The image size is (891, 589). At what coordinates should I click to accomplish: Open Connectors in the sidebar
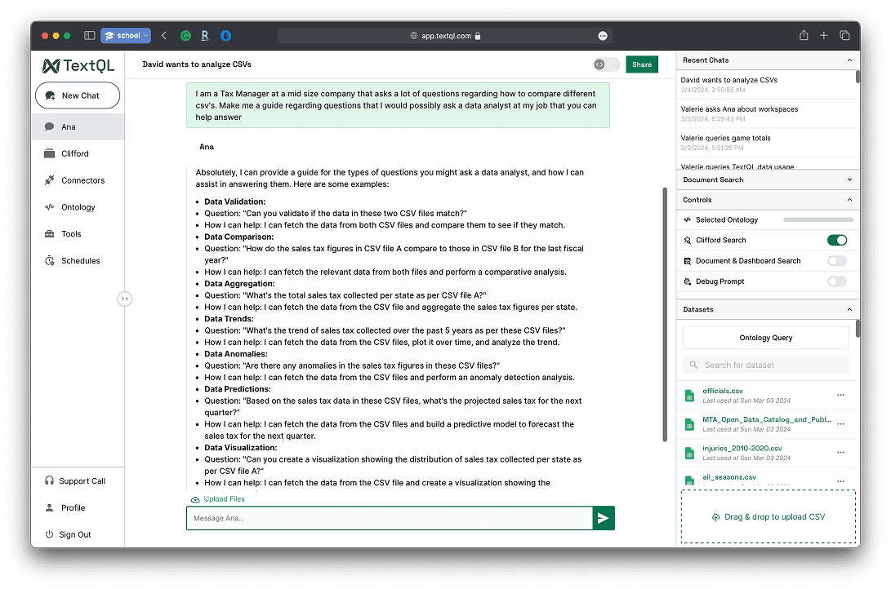click(x=78, y=180)
